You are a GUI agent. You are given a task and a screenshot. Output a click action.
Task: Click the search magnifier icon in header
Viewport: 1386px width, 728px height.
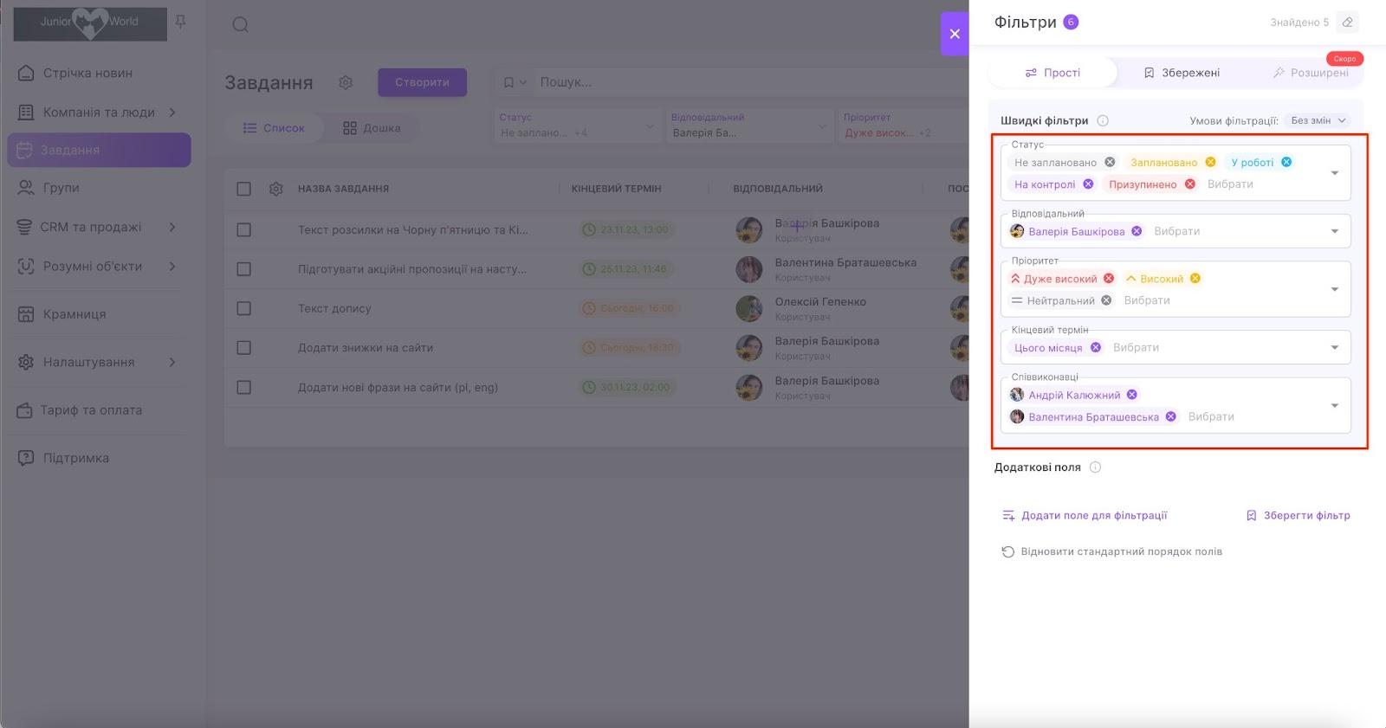tap(241, 25)
